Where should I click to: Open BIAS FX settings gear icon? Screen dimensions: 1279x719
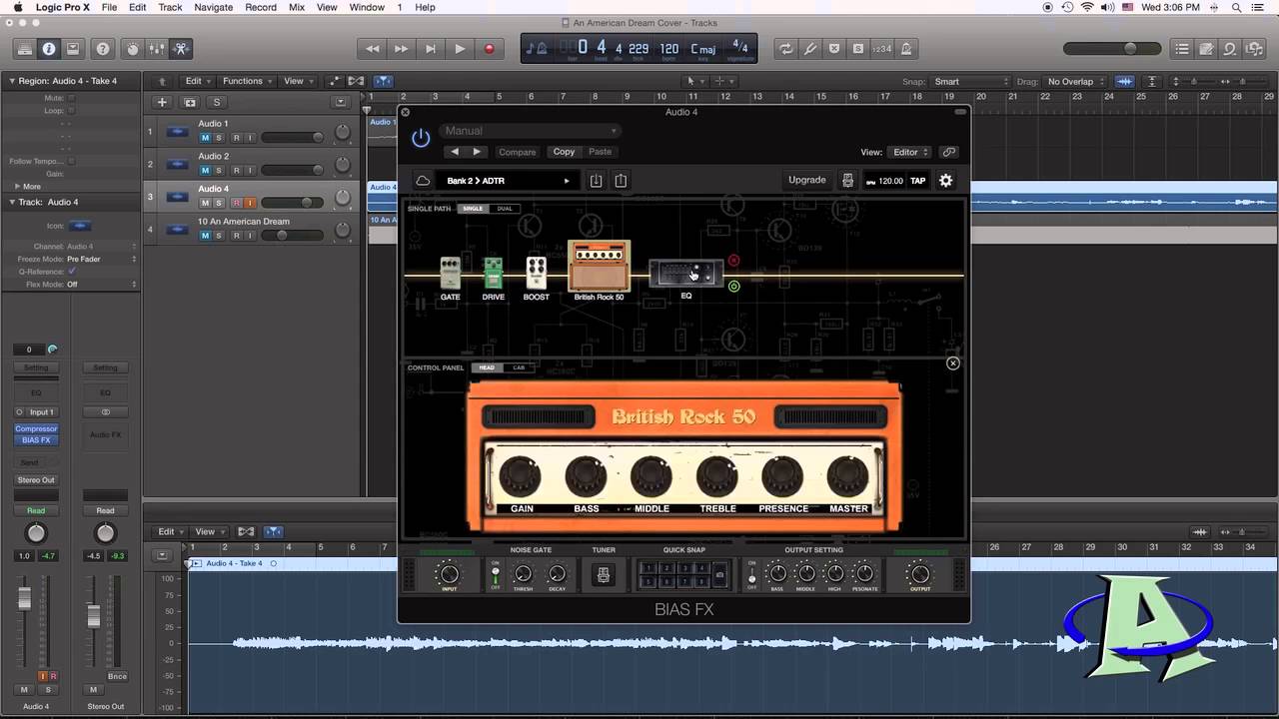[945, 181]
